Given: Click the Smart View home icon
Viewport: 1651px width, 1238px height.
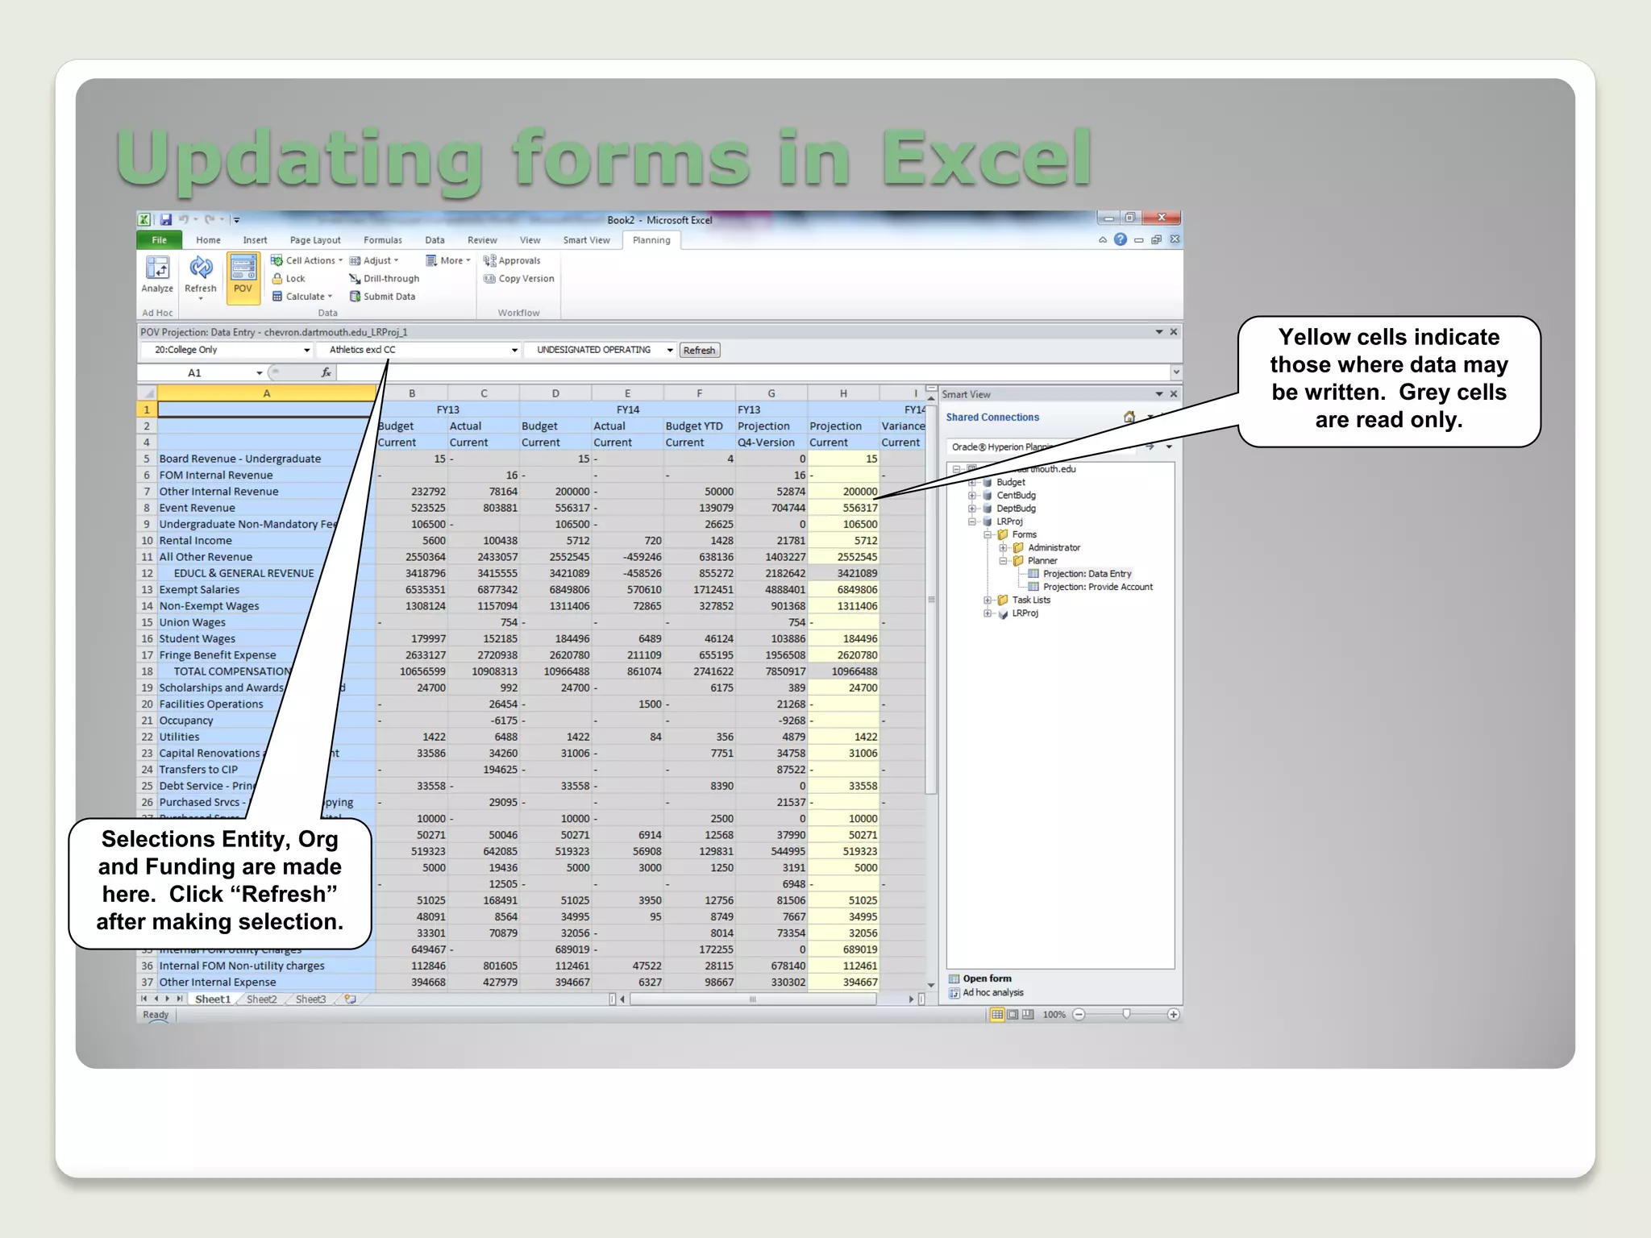Looking at the screenshot, I should [1129, 417].
